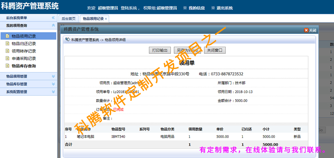Click the 退出系统 link in header

225,8
